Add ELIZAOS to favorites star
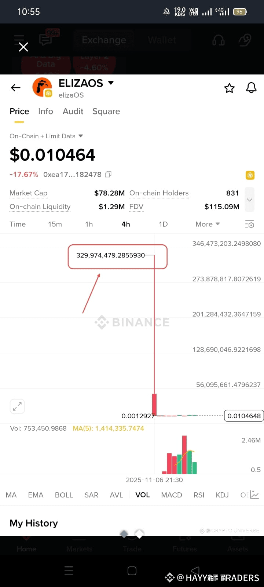 click(x=230, y=88)
